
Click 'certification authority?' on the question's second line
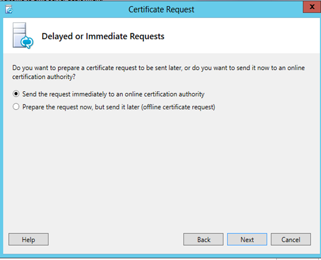click(x=44, y=77)
